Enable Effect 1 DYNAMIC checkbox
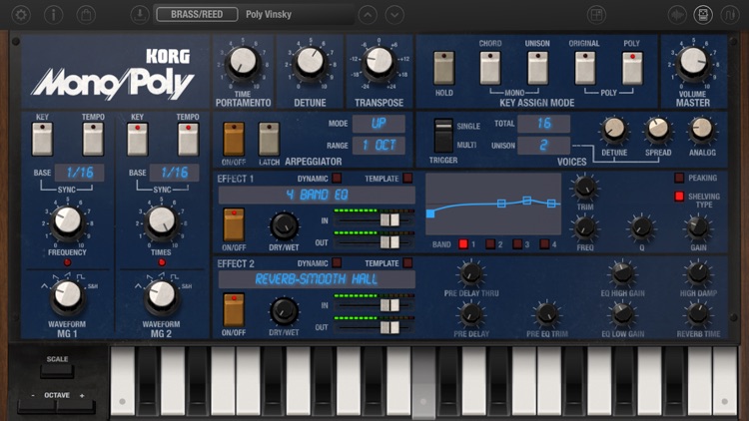The image size is (749, 421). (337, 178)
